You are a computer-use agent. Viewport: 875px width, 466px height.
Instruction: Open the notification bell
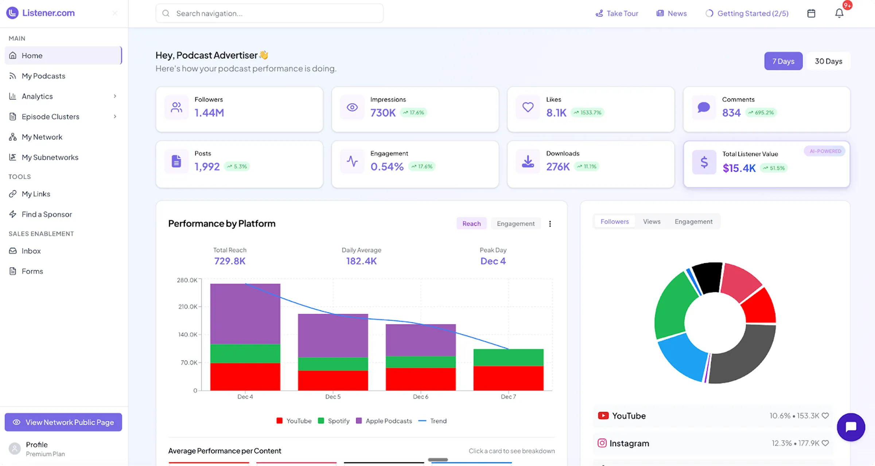[x=839, y=13]
